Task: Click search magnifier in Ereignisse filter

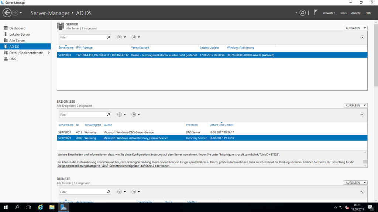Action: pyautogui.click(x=109, y=115)
